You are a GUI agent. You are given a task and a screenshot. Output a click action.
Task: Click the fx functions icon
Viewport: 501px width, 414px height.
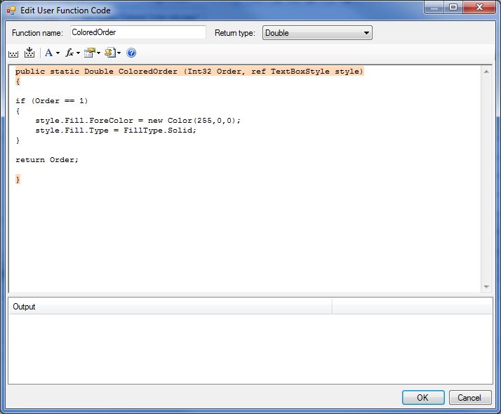[69, 53]
